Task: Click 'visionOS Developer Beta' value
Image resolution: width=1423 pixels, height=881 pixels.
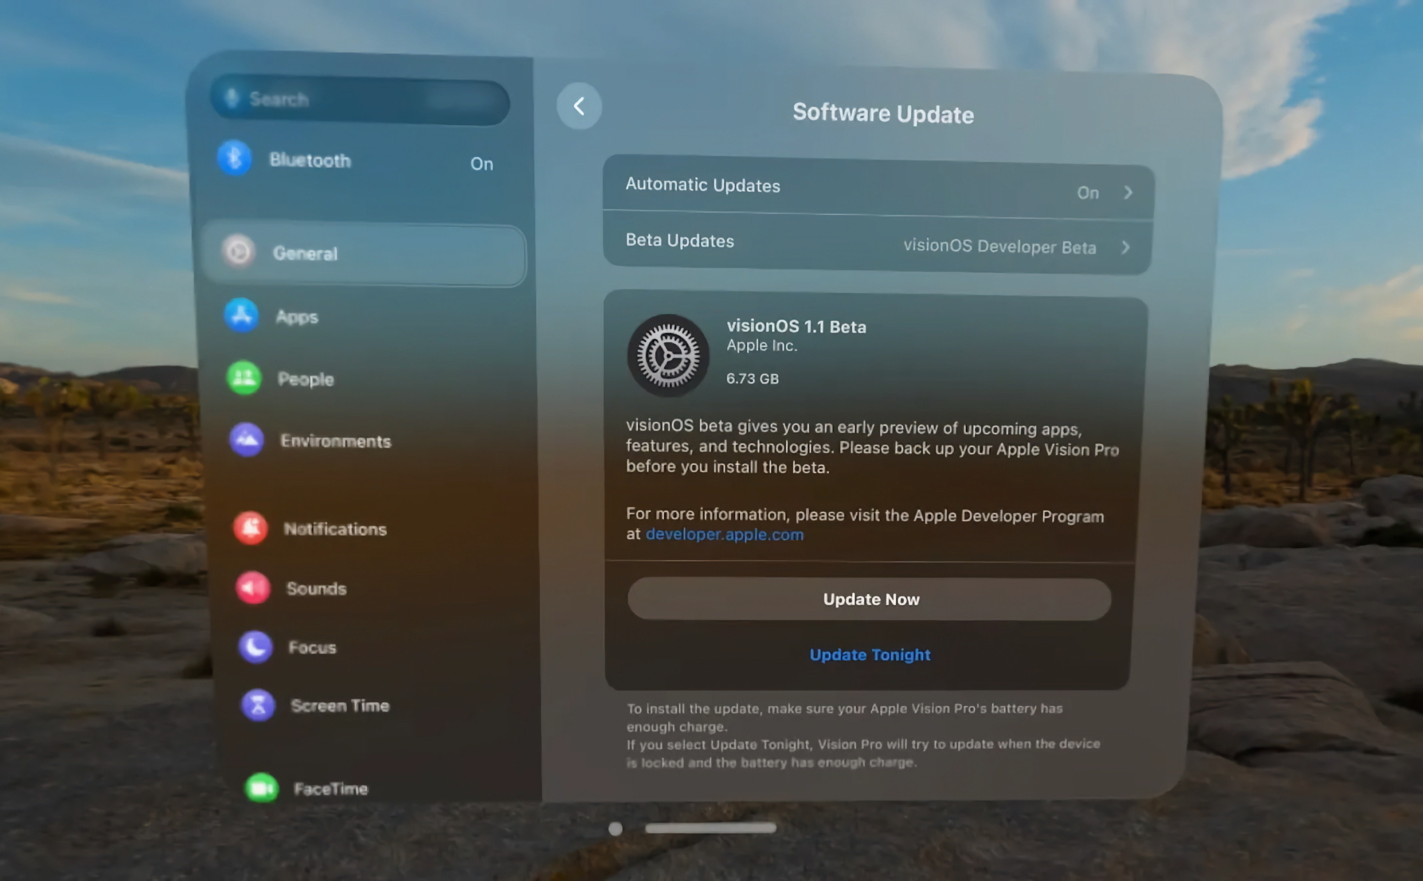Action: coord(999,246)
